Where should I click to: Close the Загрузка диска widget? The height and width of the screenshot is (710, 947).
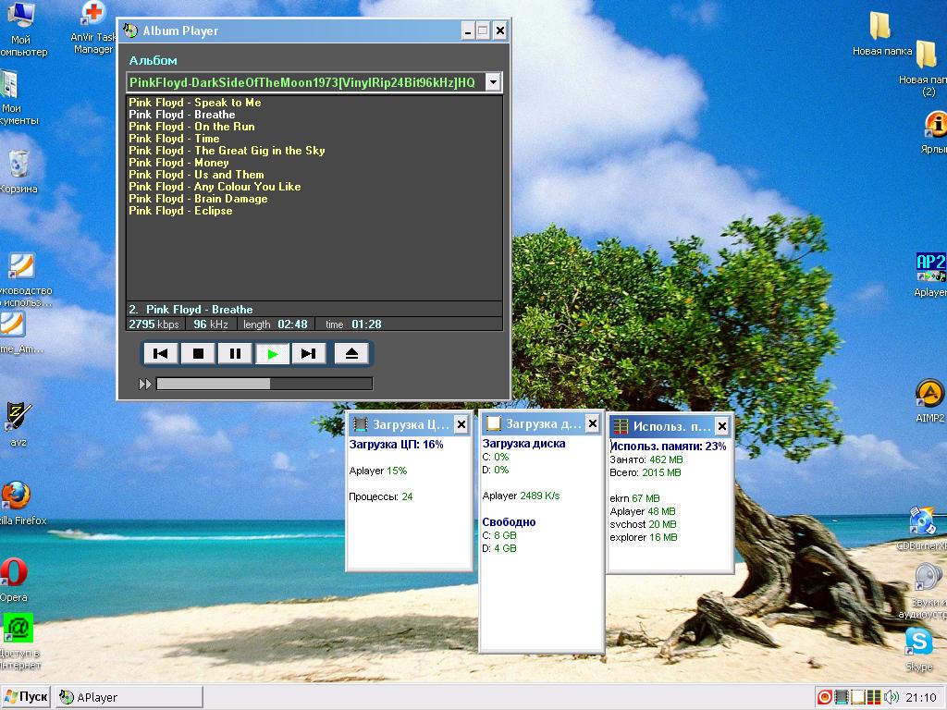[x=593, y=423]
